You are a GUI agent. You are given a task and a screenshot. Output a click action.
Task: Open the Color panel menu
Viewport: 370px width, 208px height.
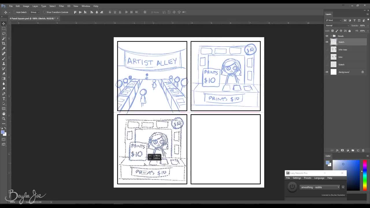[367, 156]
